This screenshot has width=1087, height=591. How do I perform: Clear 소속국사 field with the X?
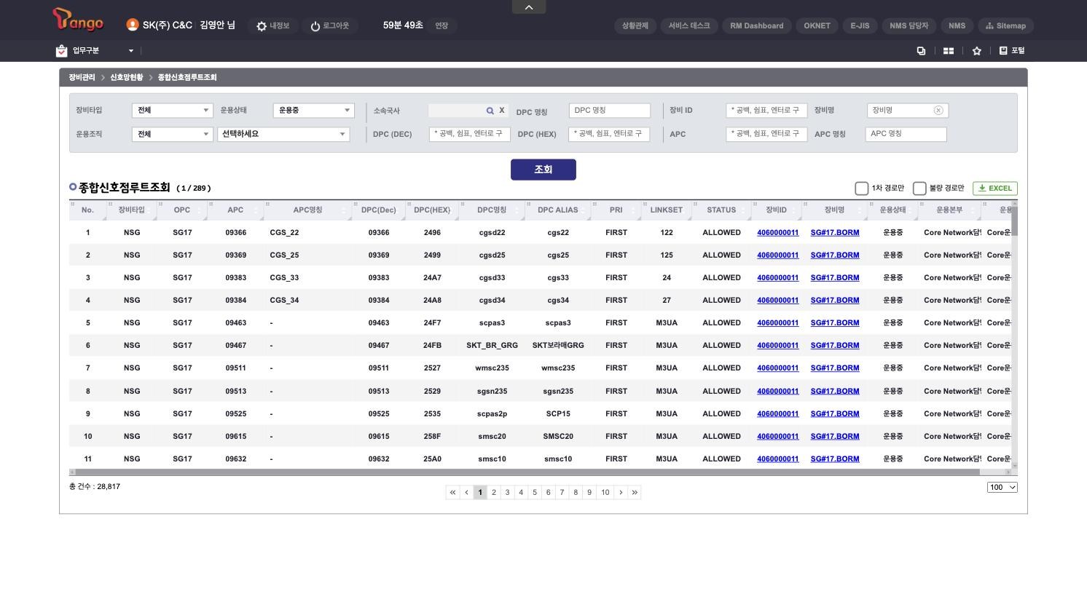501,111
